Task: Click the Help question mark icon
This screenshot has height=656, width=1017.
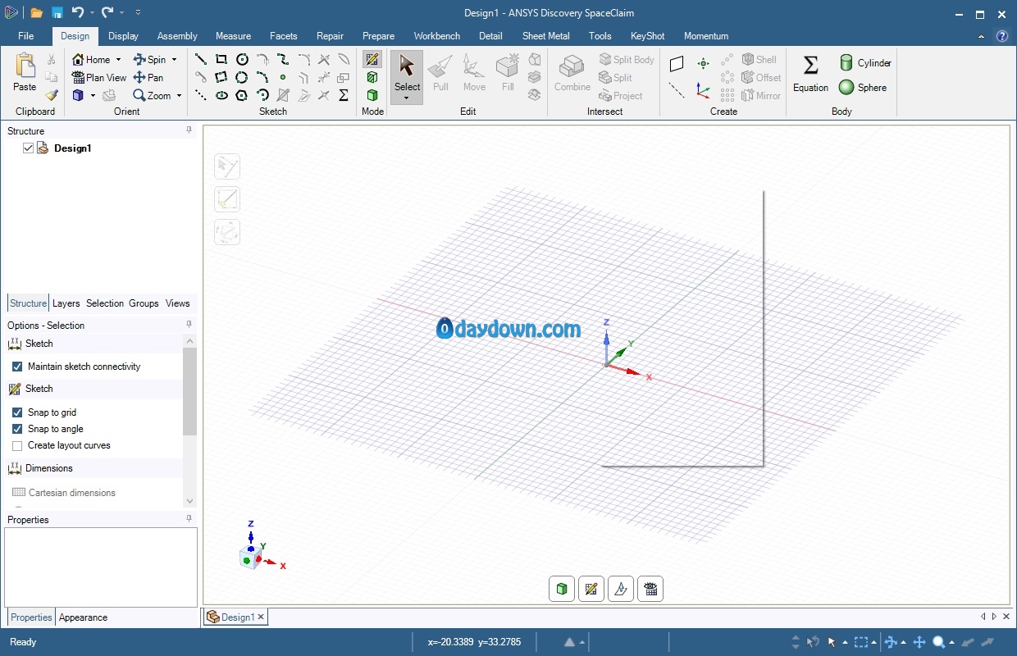Action: 1001,36
